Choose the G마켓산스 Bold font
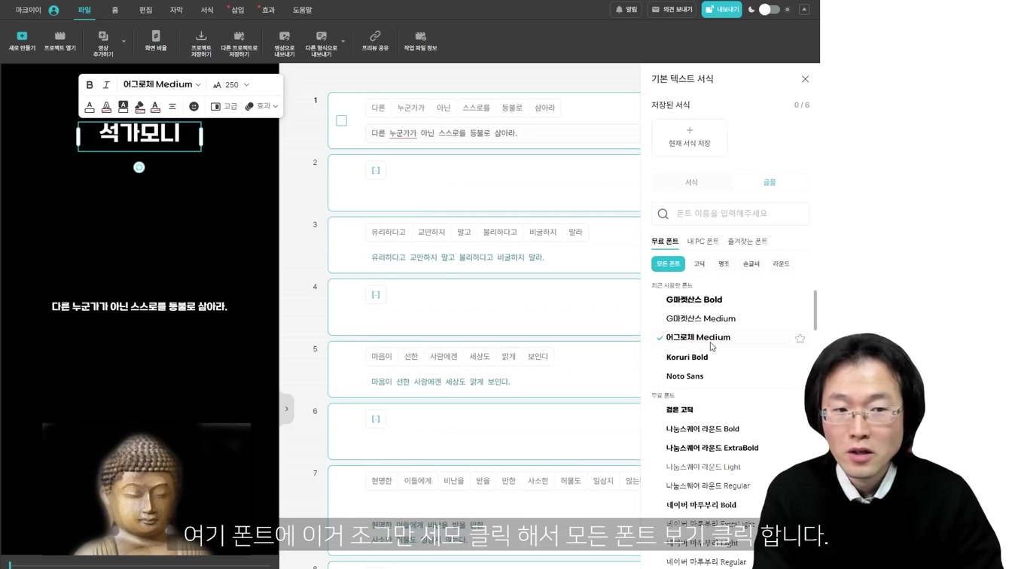 click(x=693, y=300)
